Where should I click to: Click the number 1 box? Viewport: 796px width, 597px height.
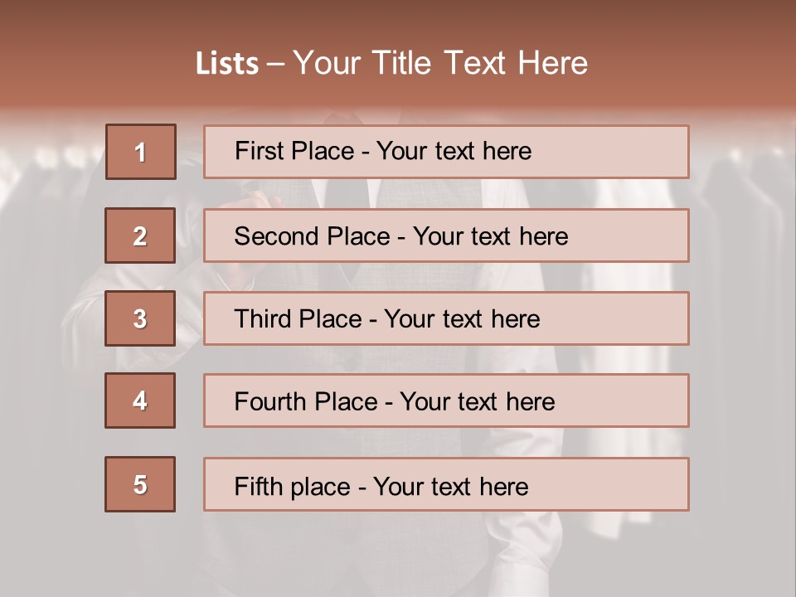coord(141,152)
